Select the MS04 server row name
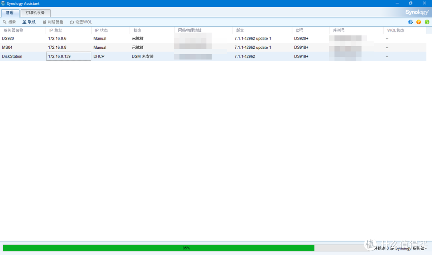 (7, 47)
